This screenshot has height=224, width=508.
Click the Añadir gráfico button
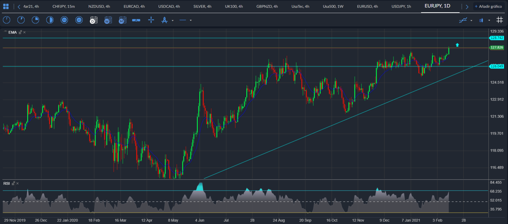pos(488,6)
